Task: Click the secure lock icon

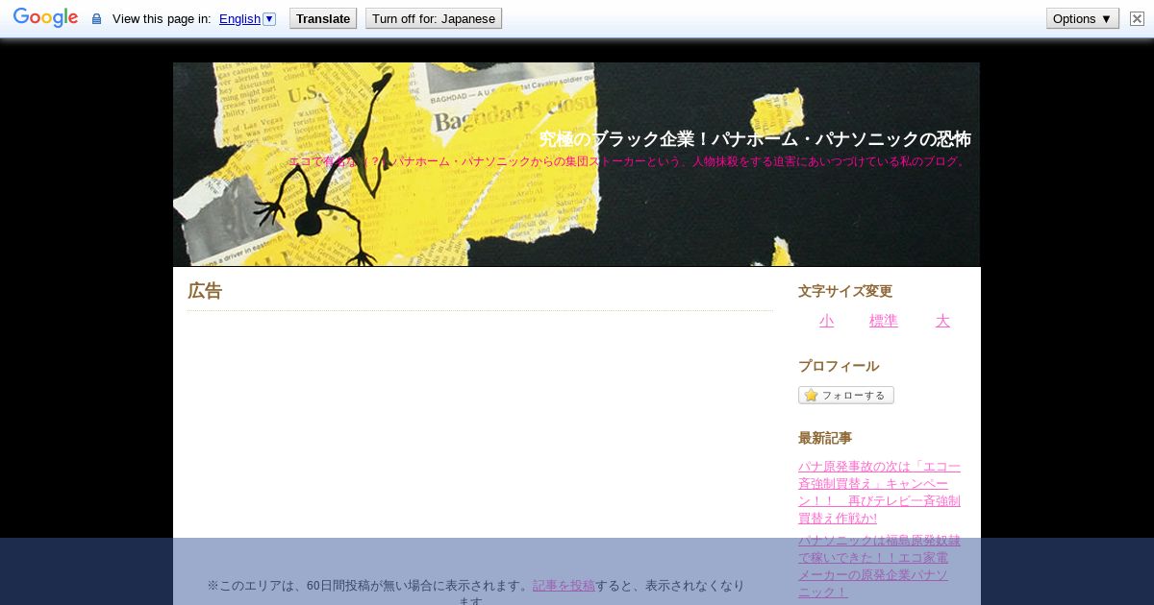Action: pos(96,19)
